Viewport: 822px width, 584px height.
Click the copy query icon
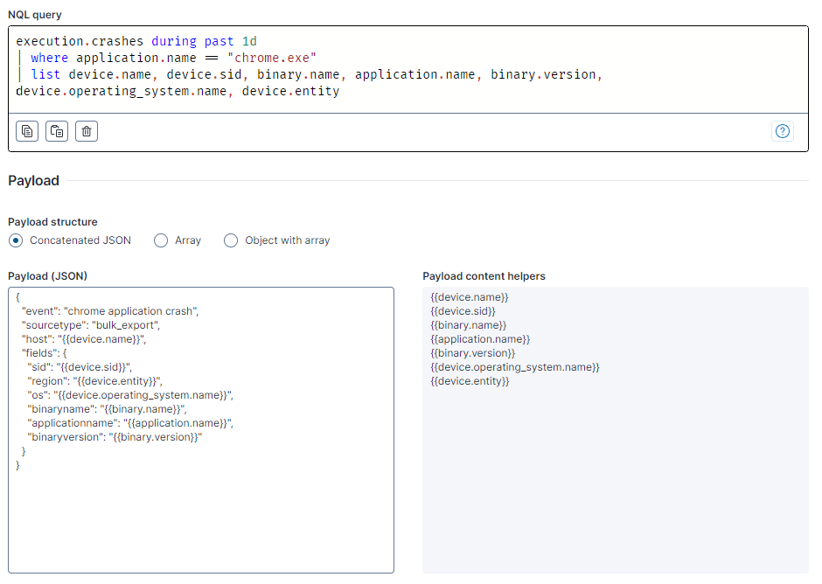click(27, 131)
